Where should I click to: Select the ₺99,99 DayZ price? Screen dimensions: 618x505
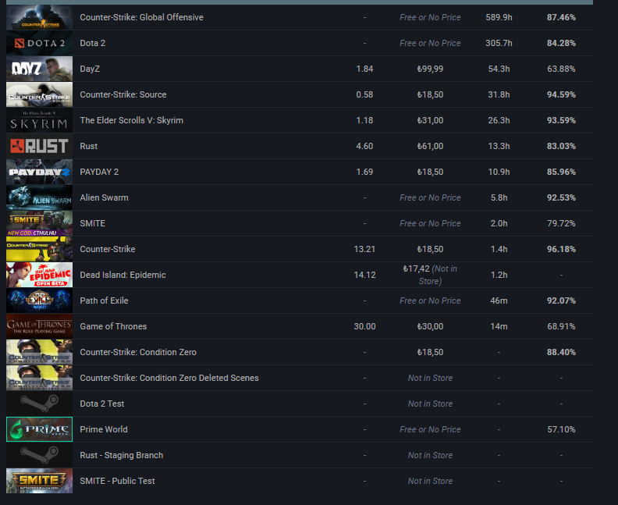[x=430, y=69]
